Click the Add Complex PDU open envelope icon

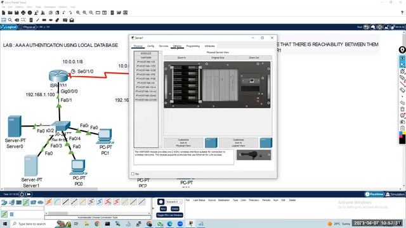pos(72,20)
